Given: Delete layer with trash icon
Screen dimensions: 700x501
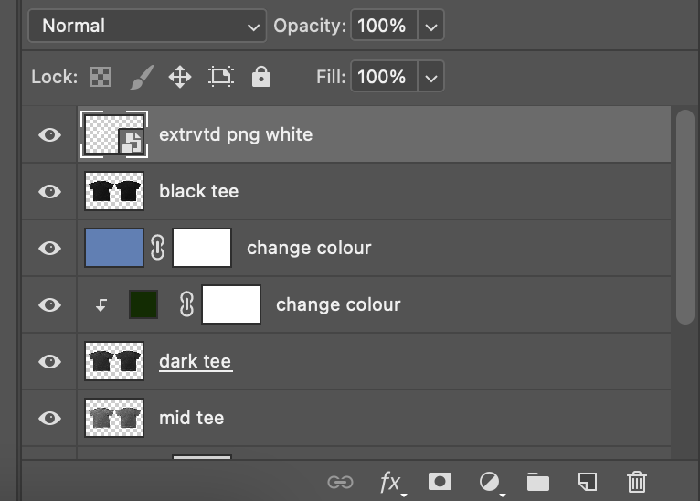Looking at the screenshot, I should [x=637, y=481].
